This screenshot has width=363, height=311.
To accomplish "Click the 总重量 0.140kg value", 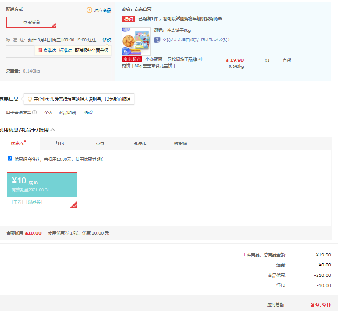I will (x=31, y=71).
